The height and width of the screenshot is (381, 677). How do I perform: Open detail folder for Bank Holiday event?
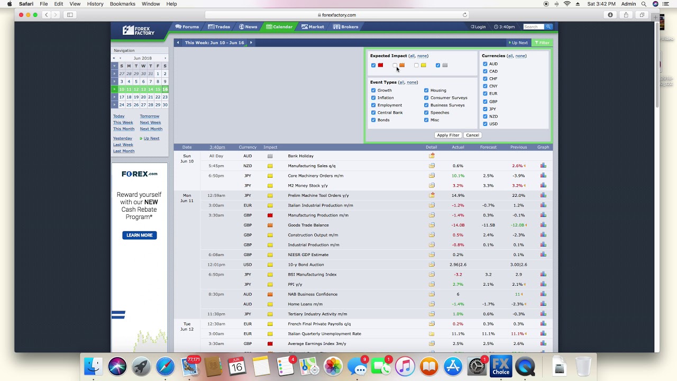tap(432, 156)
